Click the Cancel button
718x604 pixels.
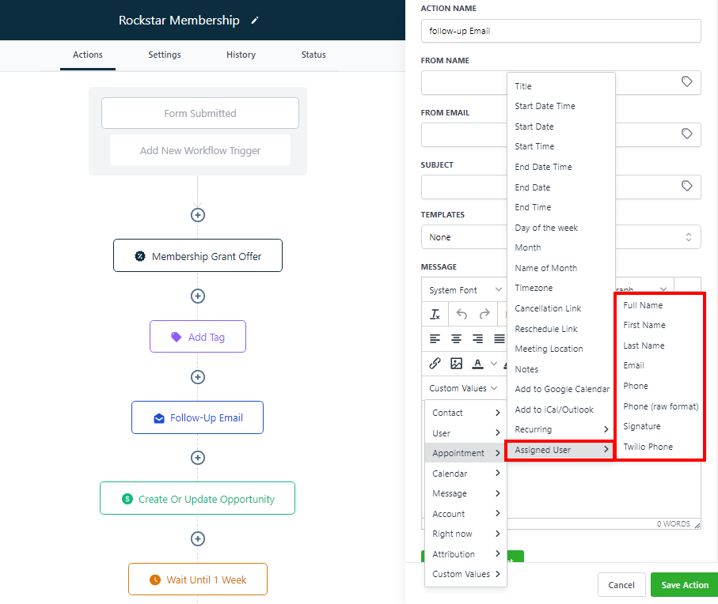click(621, 585)
